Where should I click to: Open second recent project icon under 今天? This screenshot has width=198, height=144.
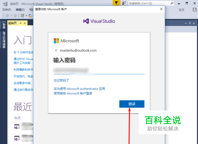coord(17,138)
